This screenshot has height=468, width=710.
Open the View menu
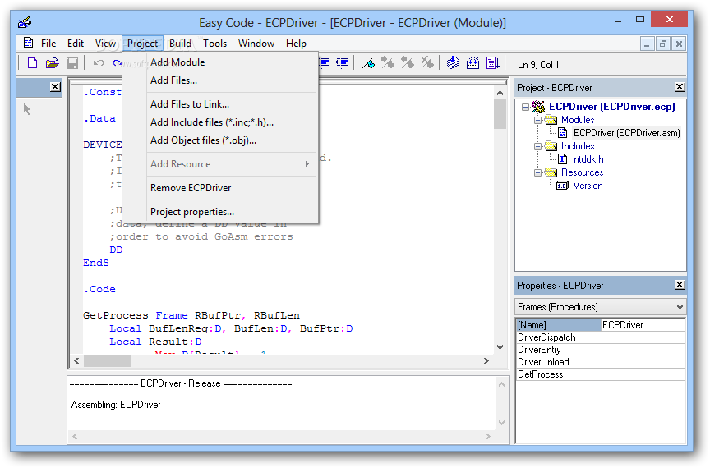(105, 44)
